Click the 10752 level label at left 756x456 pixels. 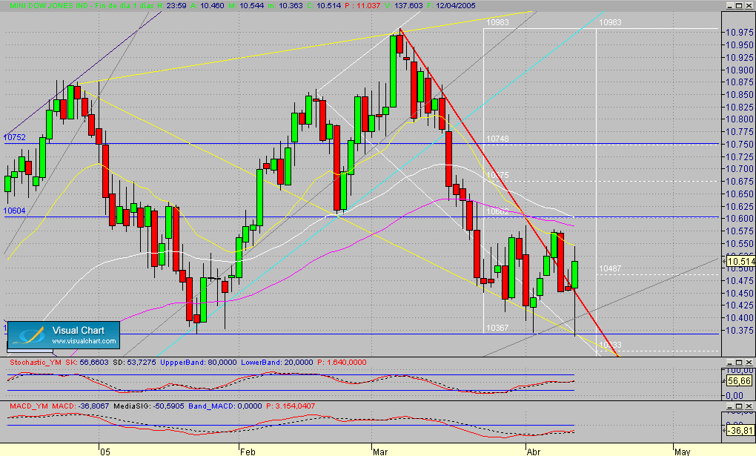[15, 137]
